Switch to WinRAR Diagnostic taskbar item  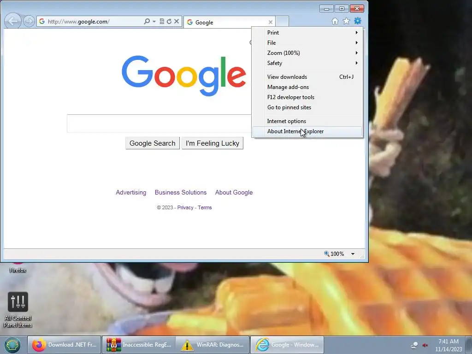pyautogui.click(x=212, y=345)
